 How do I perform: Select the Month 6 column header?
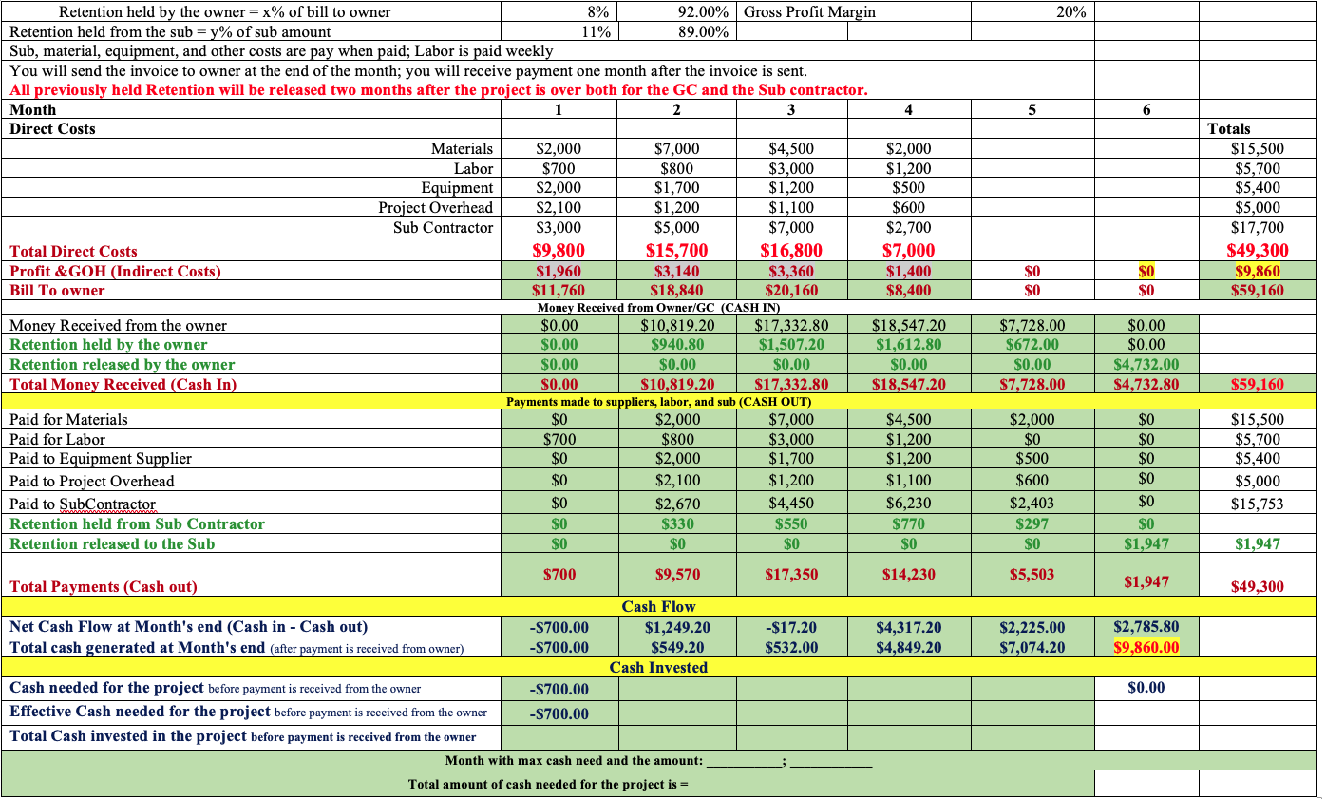(1146, 109)
